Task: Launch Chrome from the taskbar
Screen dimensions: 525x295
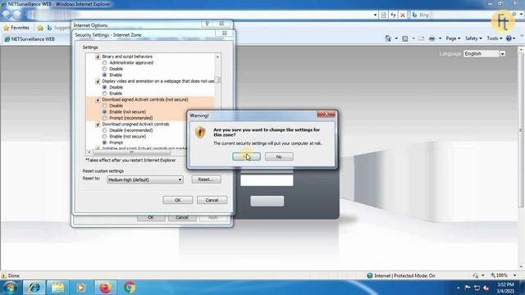Action: (x=130, y=288)
